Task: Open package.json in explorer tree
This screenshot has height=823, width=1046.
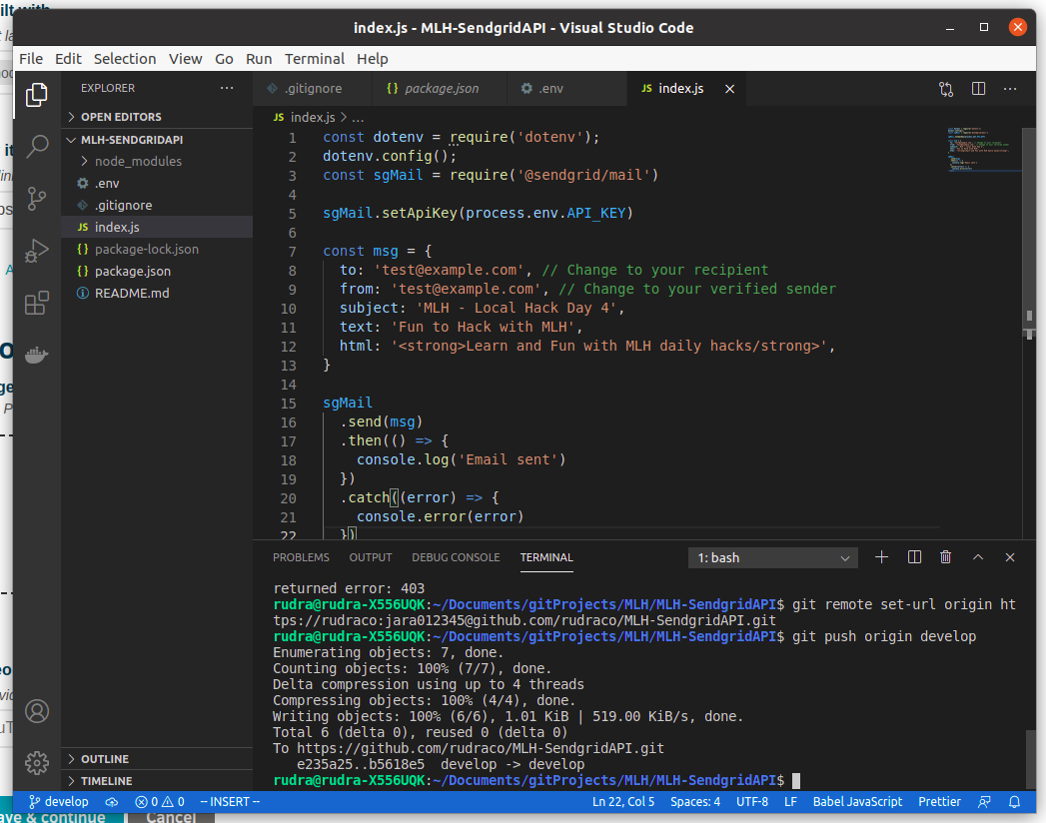Action: click(x=157, y=272)
